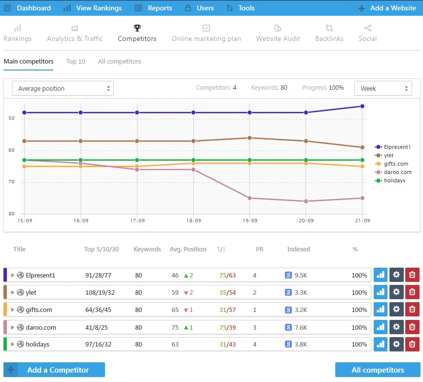Open settings gear for ylet competitor
This screenshot has height=382, width=423.
coord(396,292)
